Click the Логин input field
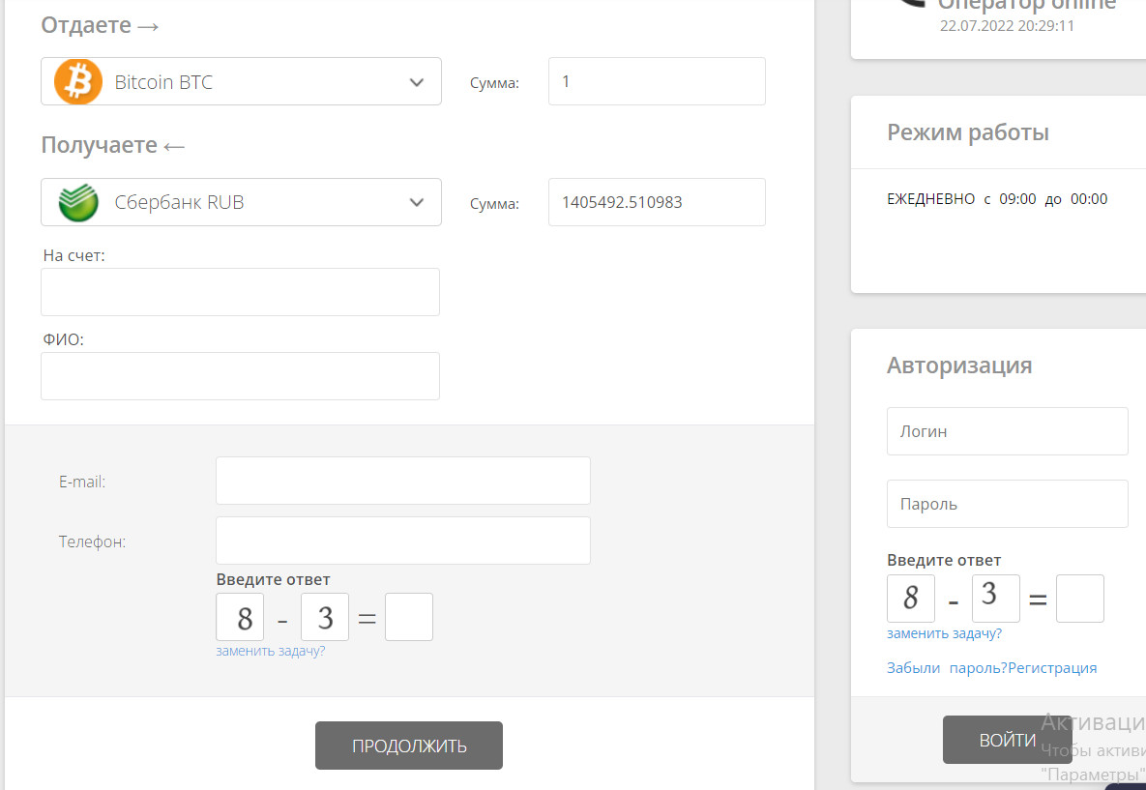 pos(1007,431)
